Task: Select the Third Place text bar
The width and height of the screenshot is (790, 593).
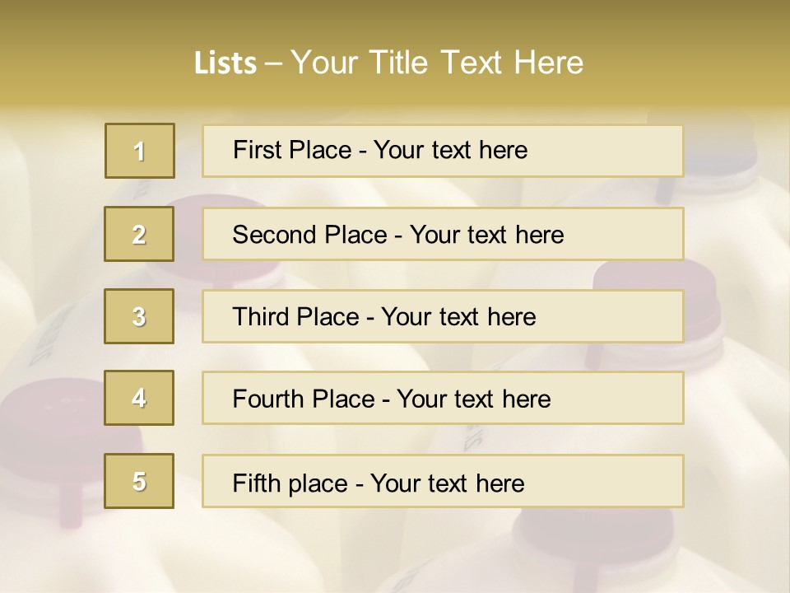Action: [443, 316]
